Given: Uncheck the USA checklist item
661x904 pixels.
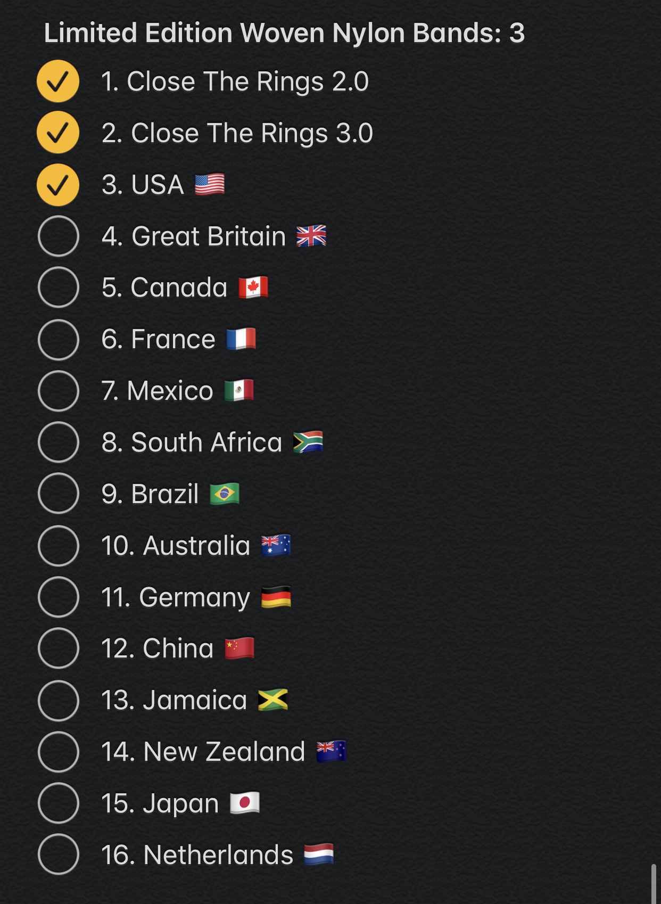Looking at the screenshot, I should [58, 185].
